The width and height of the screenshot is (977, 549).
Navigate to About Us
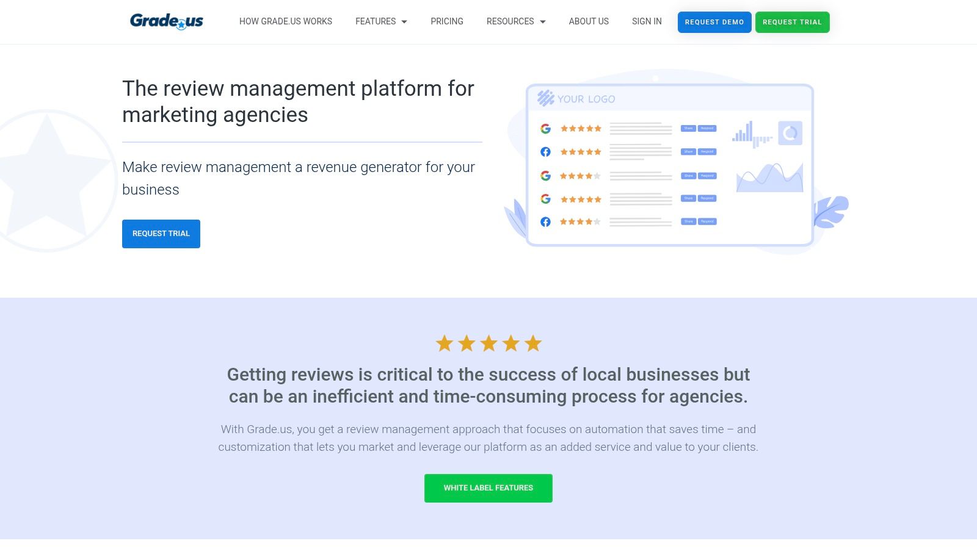589,21
